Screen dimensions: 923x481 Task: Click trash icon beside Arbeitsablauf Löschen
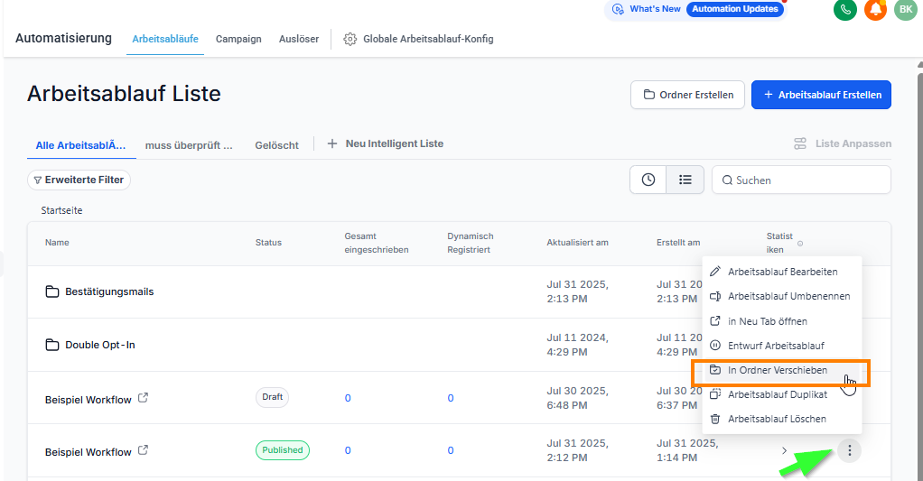[x=715, y=419]
